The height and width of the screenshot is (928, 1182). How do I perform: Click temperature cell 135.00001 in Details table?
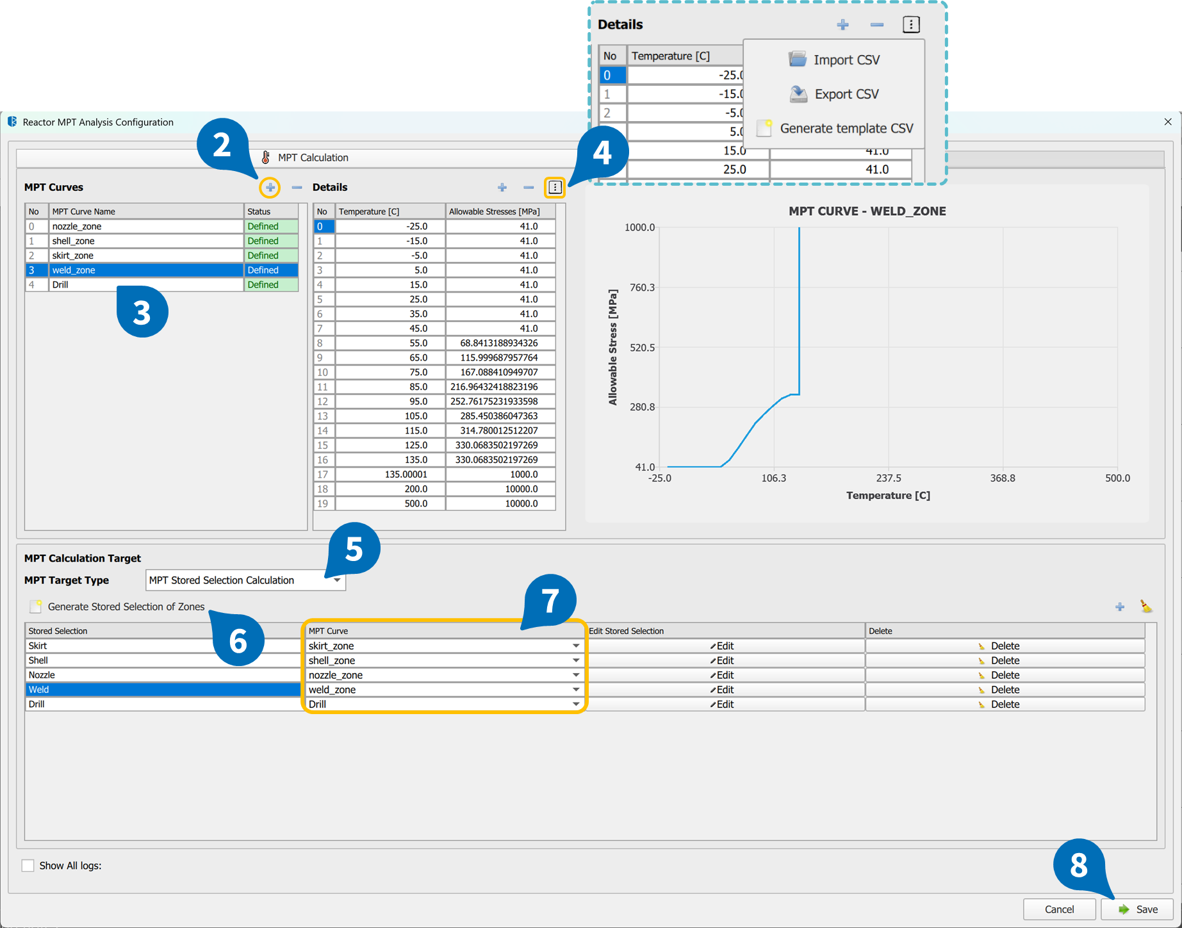[390, 475]
